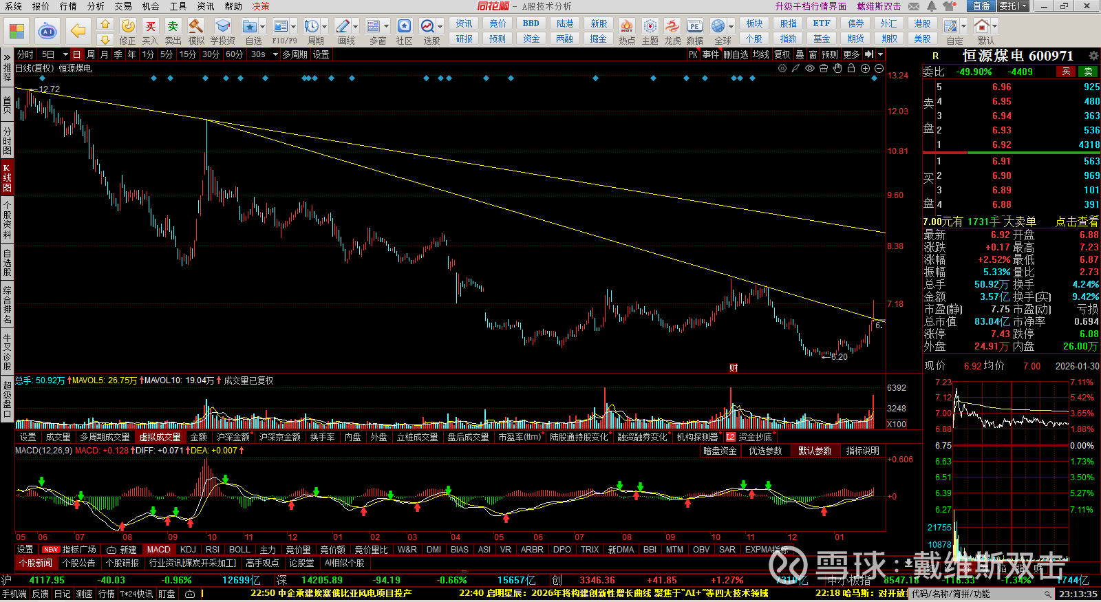The height and width of the screenshot is (602, 1101).
Task: Click the red 买 button beside 委比
Action: coord(1066,72)
